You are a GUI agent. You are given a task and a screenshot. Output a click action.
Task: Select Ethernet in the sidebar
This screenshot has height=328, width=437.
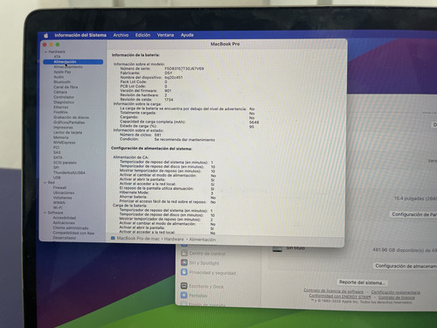point(61,108)
